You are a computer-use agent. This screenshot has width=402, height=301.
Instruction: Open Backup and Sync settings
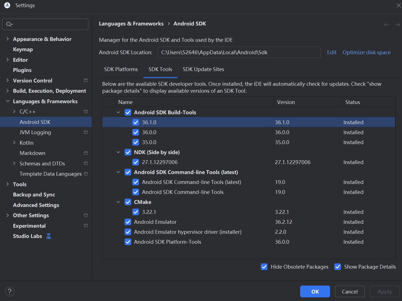tap(34, 194)
